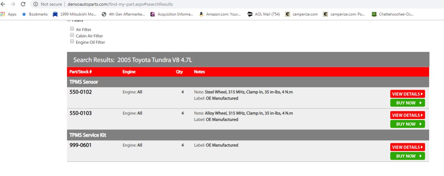The image size is (444, 176).
Task: Click the Qty column header
Action: [x=179, y=72]
